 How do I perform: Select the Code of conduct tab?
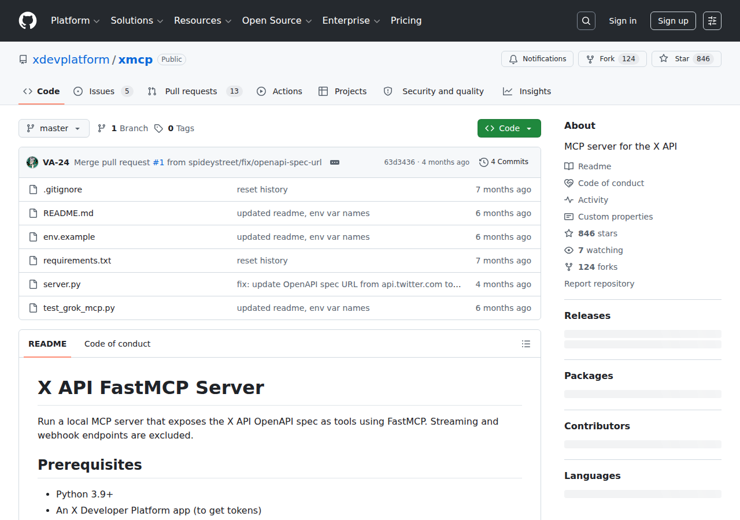pos(117,344)
